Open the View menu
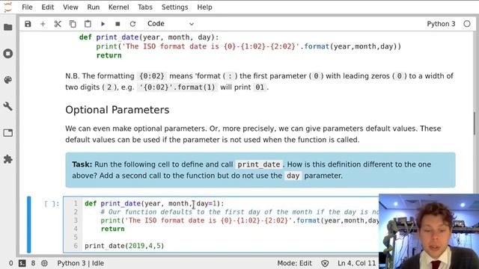The width and height of the screenshot is (479, 269). (70, 7)
